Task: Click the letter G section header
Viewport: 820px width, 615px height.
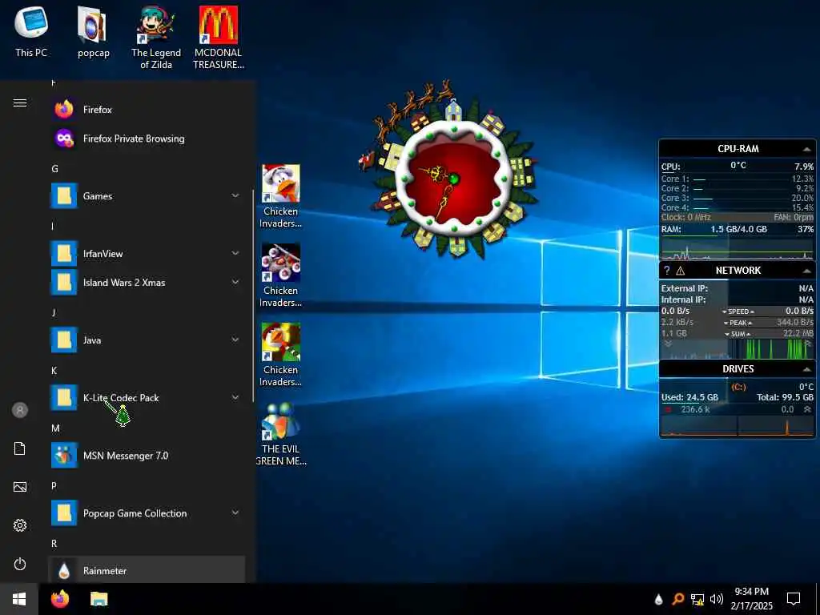Action: tap(54, 168)
